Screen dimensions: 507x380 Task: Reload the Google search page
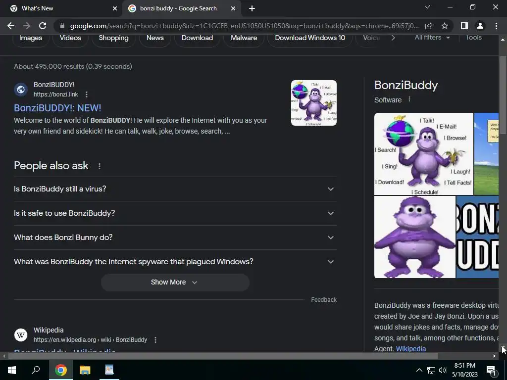pos(43,26)
